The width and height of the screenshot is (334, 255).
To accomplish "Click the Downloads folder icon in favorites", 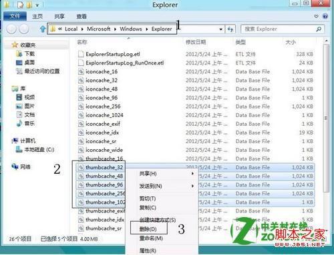I will coord(19,53).
